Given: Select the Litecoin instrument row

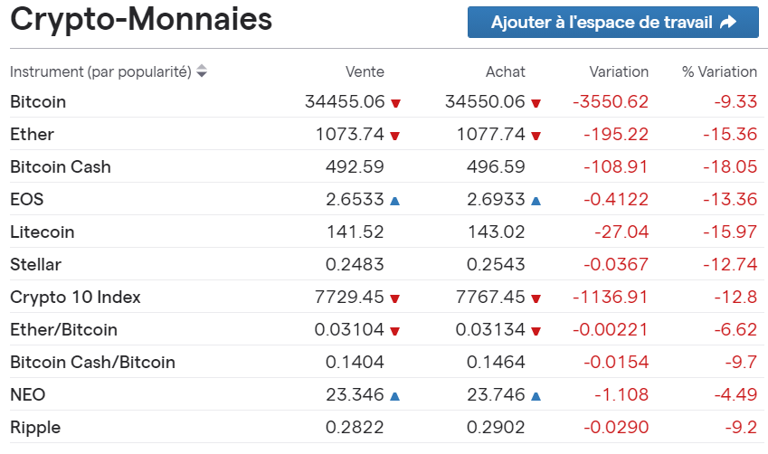Looking at the screenshot, I should click(x=42, y=232).
